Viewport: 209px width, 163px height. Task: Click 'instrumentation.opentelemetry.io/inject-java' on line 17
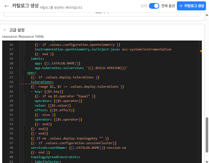click(77, 49)
